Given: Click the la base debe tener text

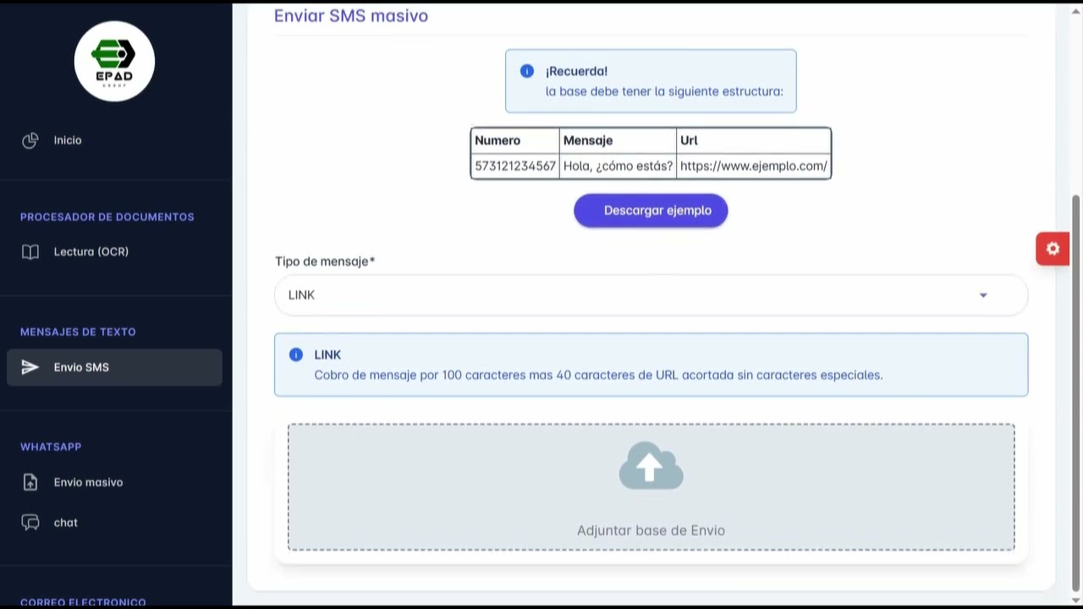Looking at the screenshot, I should pyautogui.click(x=664, y=91).
